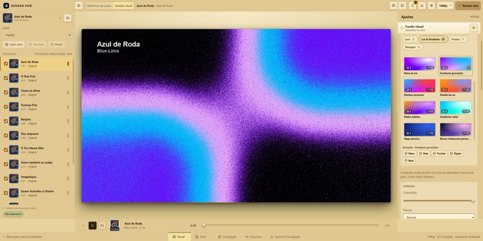Uncheck the Respira checkbox
483x241 pixels.
pyautogui.click(x=6, y=121)
